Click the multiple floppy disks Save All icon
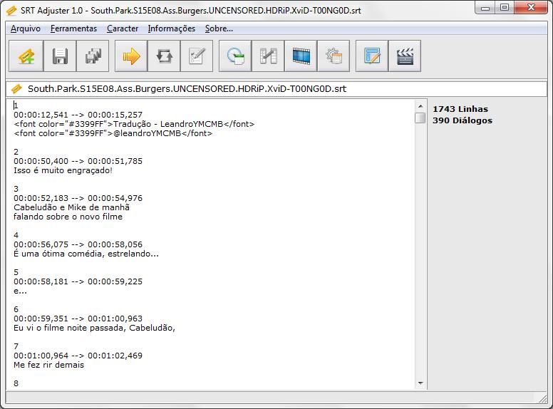This screenshot has width=553, height=409. coord(93,56)
